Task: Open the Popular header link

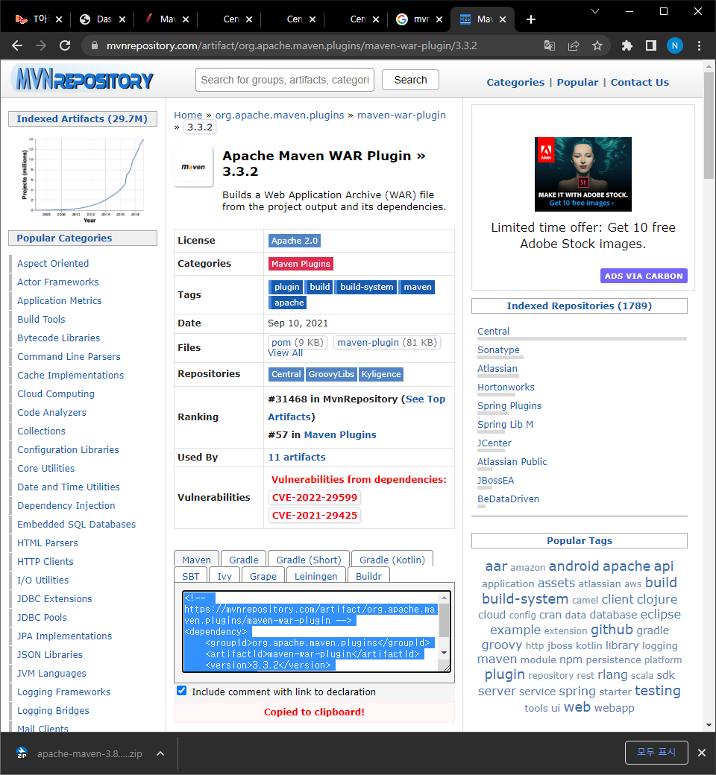Action: point(577,83)
